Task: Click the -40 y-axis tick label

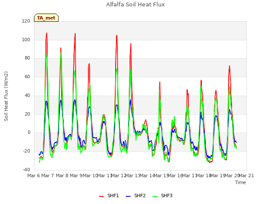Action: point(26,170)
